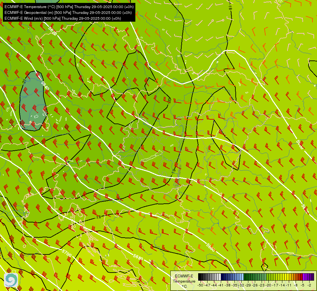Click the -47 legend tick label
Screen dimensions: 317x291
(x=207, y=285)
